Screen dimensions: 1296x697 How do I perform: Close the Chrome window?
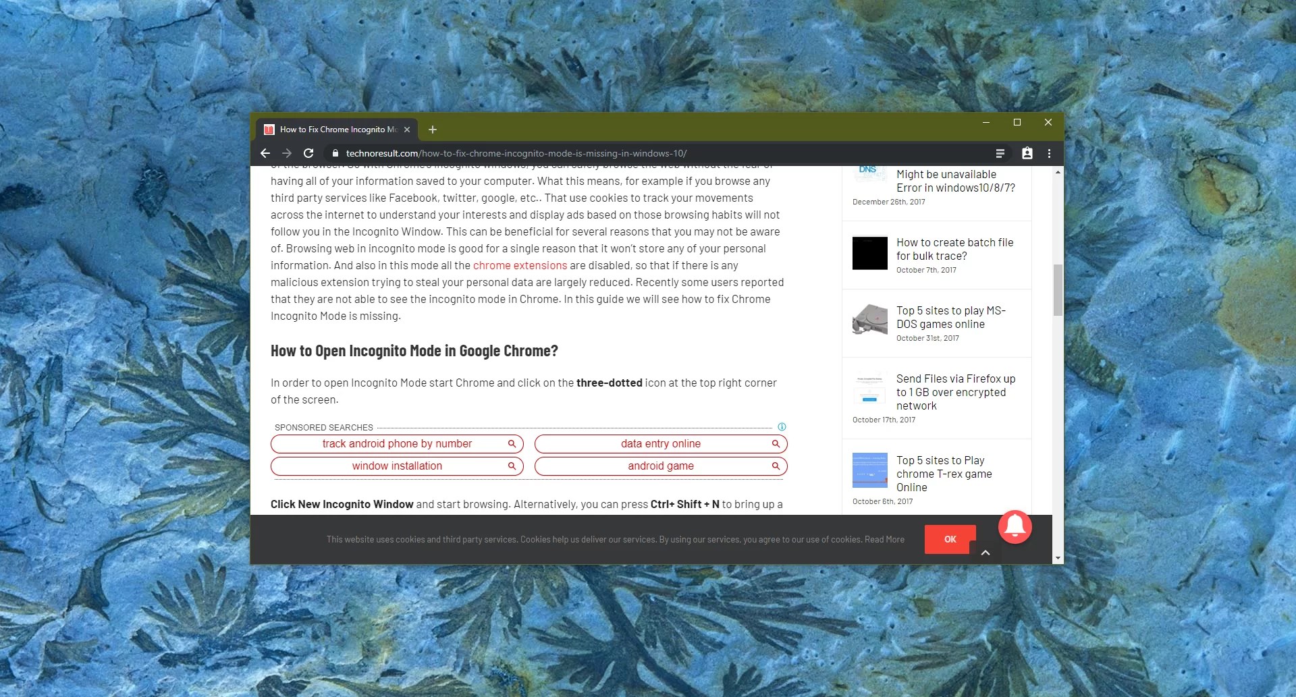click(x=1048, y=122)
